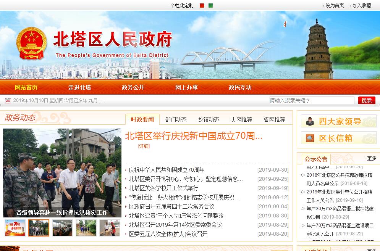Click speaker icon beside 年产70万m3商品混凝土 notice
Image resolution: width=380 pixels, height=251 pixels.
302,226
